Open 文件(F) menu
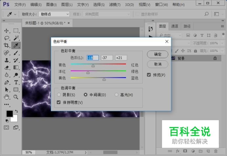The width and height of the screenshot is (227, 156). coord(20,5)
